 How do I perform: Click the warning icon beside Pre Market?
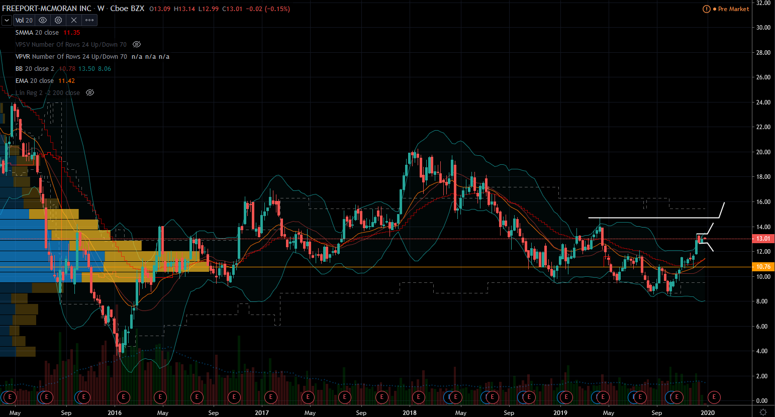tap(706, 9)
